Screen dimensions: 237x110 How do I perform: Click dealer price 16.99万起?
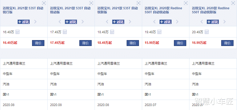click(199, 43)
